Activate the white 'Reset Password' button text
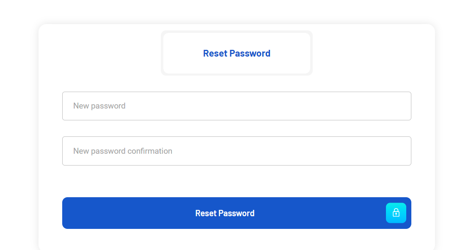The image size is (449, 250). tap(225, 213)
